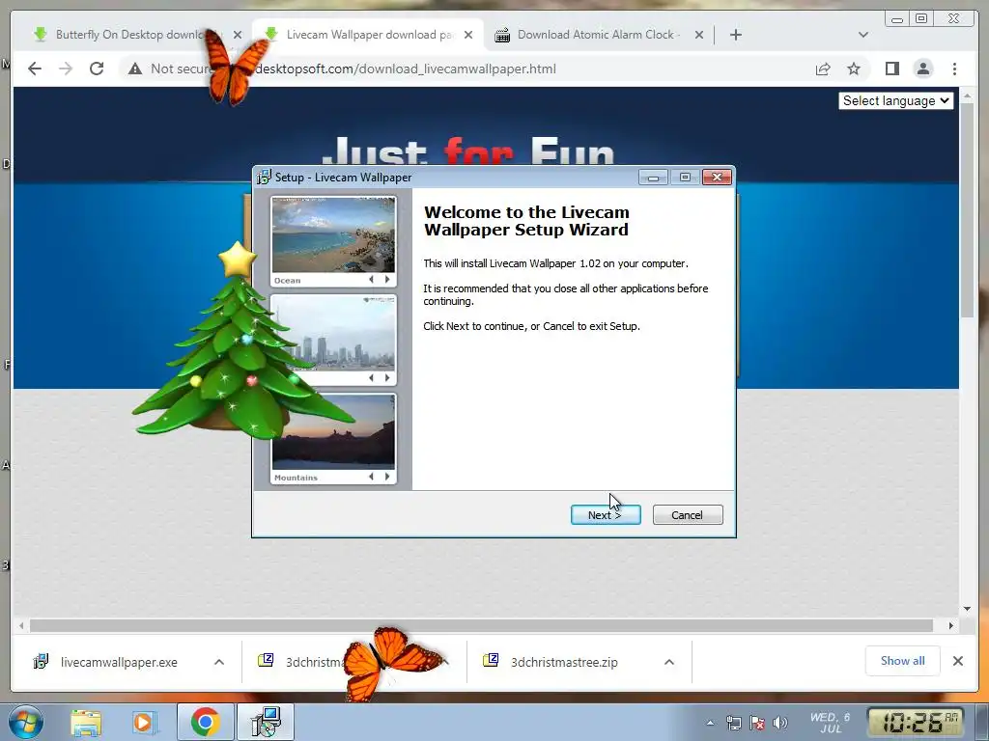Click the scroll right arrow on horizontal scrollbar

(951, 625)
